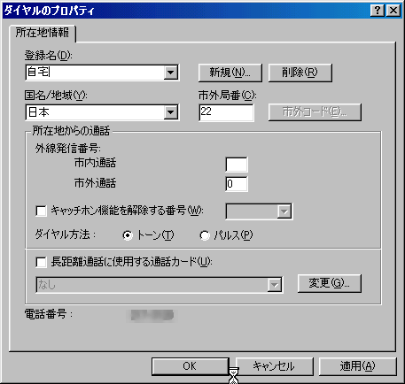Click the 削除(R) button

(x=300, y=73)
